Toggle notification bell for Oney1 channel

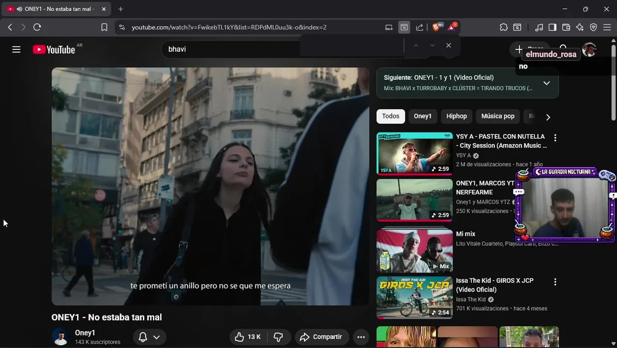tap(143, 337)
